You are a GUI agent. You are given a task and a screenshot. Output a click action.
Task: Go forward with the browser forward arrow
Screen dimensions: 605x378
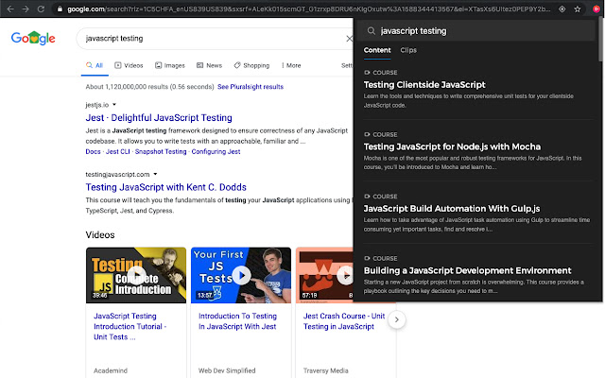[26, 9]
